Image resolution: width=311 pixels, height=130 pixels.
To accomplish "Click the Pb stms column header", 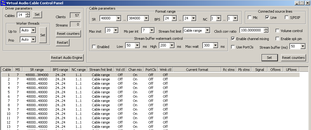I will point(244,69).
